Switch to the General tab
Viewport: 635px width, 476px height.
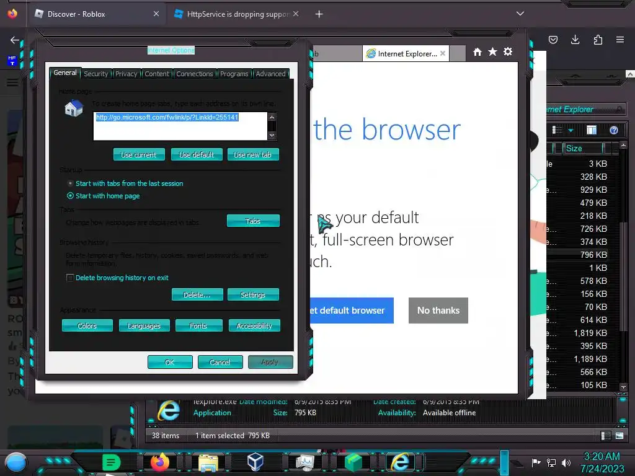pos(64,73)
